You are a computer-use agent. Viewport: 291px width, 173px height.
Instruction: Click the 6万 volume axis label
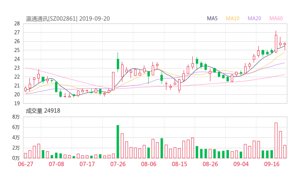[16, 127]
